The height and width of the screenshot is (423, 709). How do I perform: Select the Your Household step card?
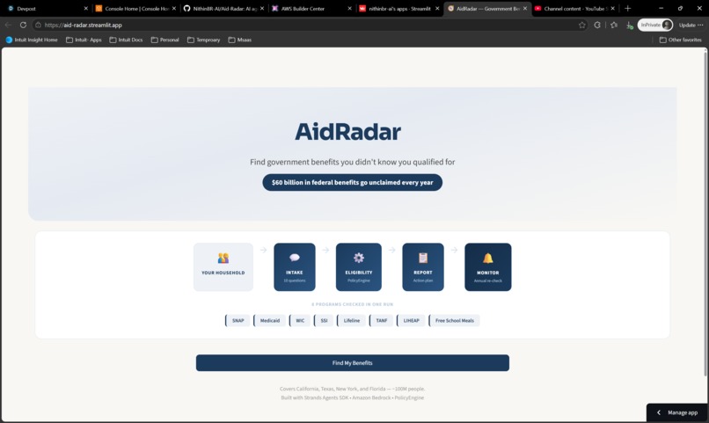(x=223, y=267)
